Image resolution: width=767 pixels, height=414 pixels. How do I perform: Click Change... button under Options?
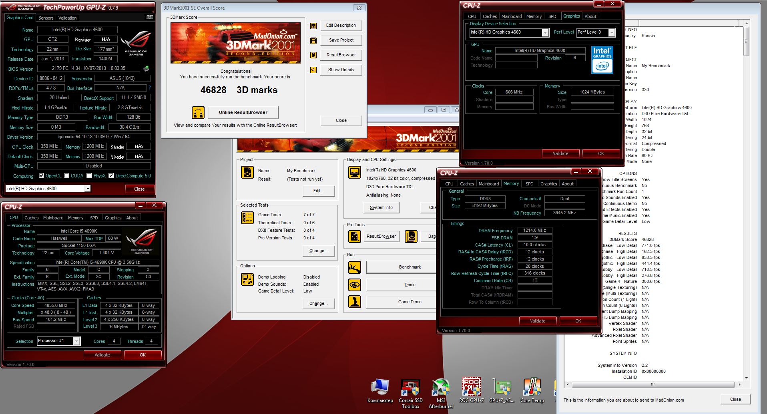pyautogui.click(x=319, y=304)
